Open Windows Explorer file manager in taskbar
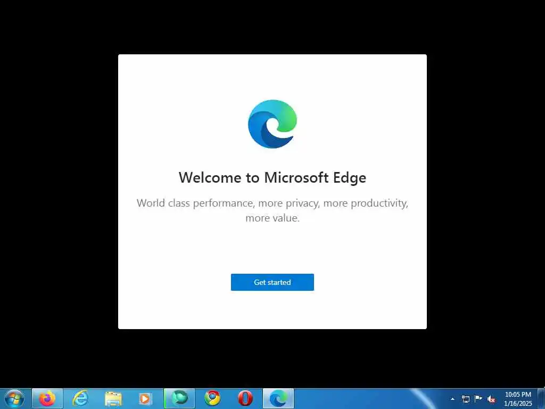The image size is (545, 409). [113, 398]
